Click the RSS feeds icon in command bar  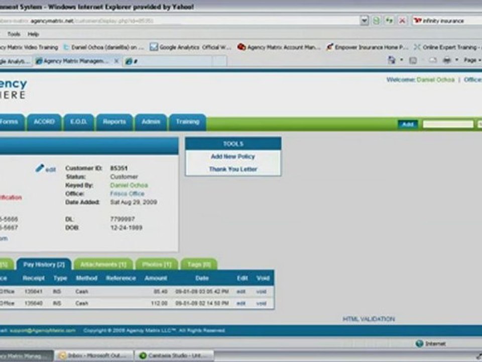tap(413, 60)
